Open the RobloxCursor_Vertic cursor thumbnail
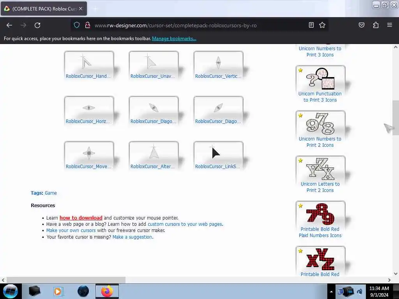Image resolution: width=399 pixels, height=299 pixels. coord(218,65)
